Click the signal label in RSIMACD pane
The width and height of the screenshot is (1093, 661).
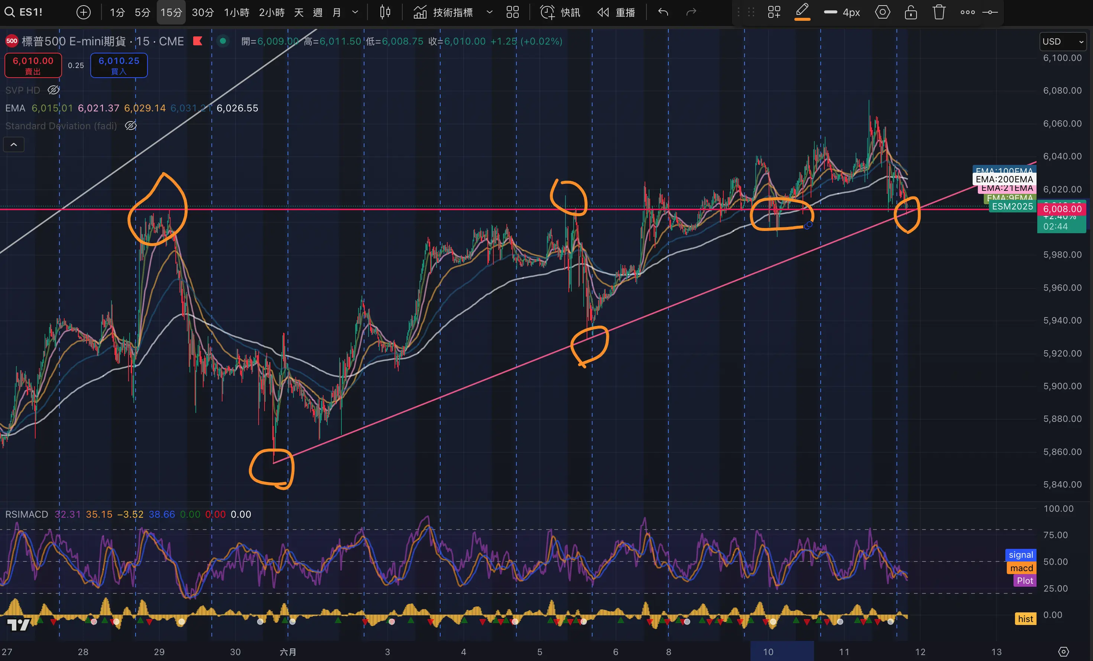(1020, 554)
